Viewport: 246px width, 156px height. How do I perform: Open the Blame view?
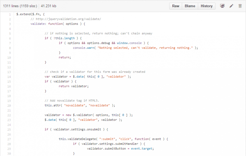pos(190,6)
